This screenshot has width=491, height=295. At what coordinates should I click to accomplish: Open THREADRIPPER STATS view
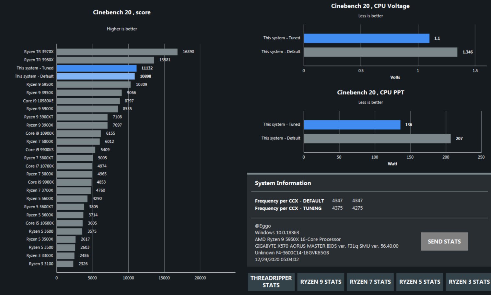271,282
